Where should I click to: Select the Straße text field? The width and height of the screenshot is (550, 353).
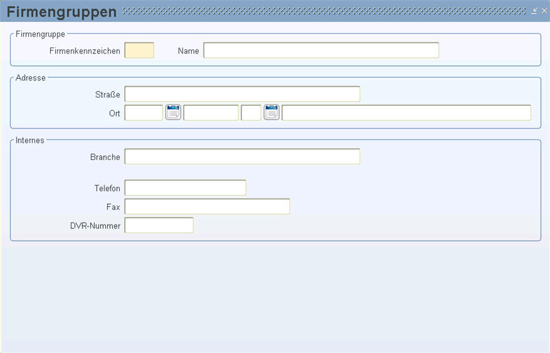243,94
